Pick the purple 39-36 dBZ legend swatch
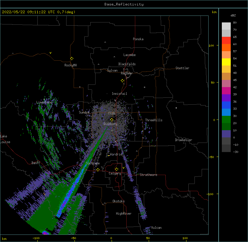Image resolution: width=248 pixels, height=242 pixels. [226, 98]
